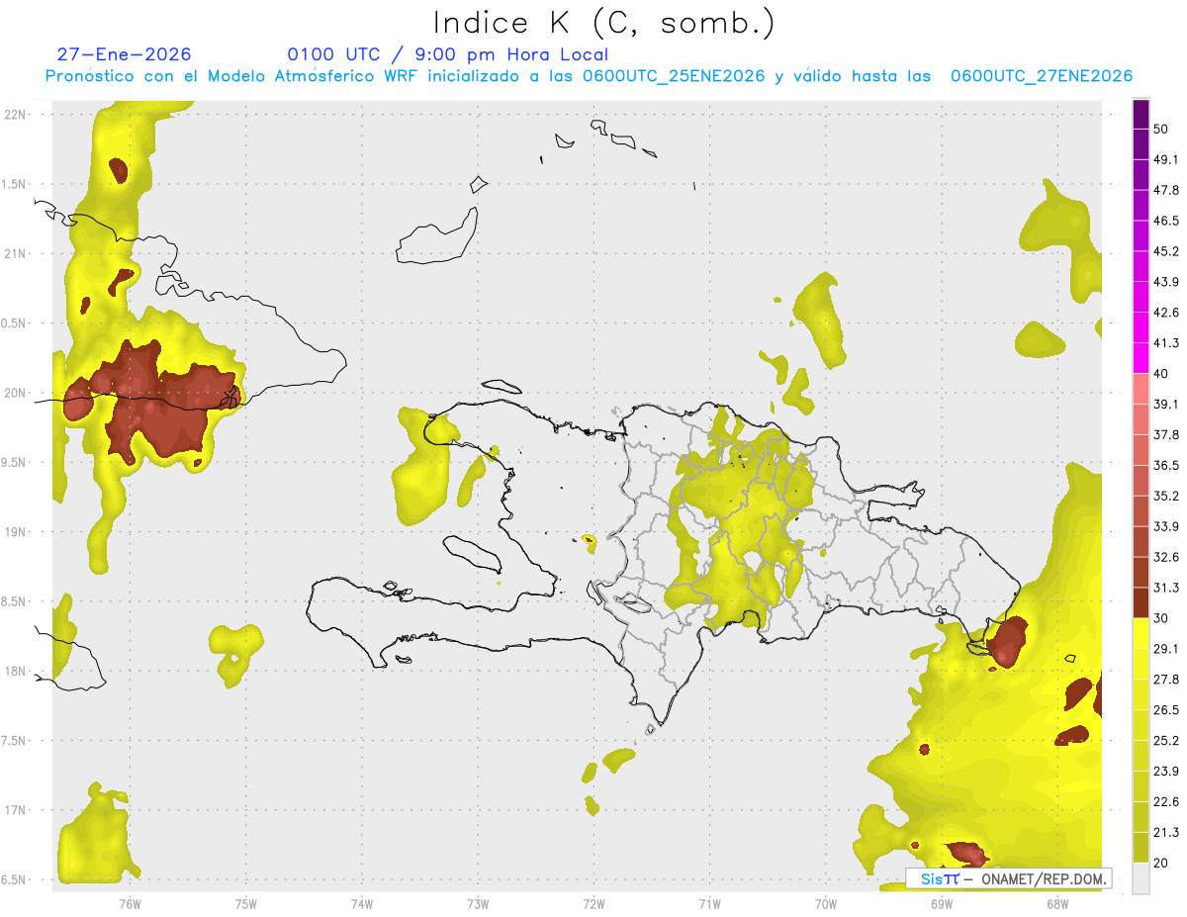
Task: Click the "70W" longitude axis label
Action: pyautogui.click(x=825, y=904)
